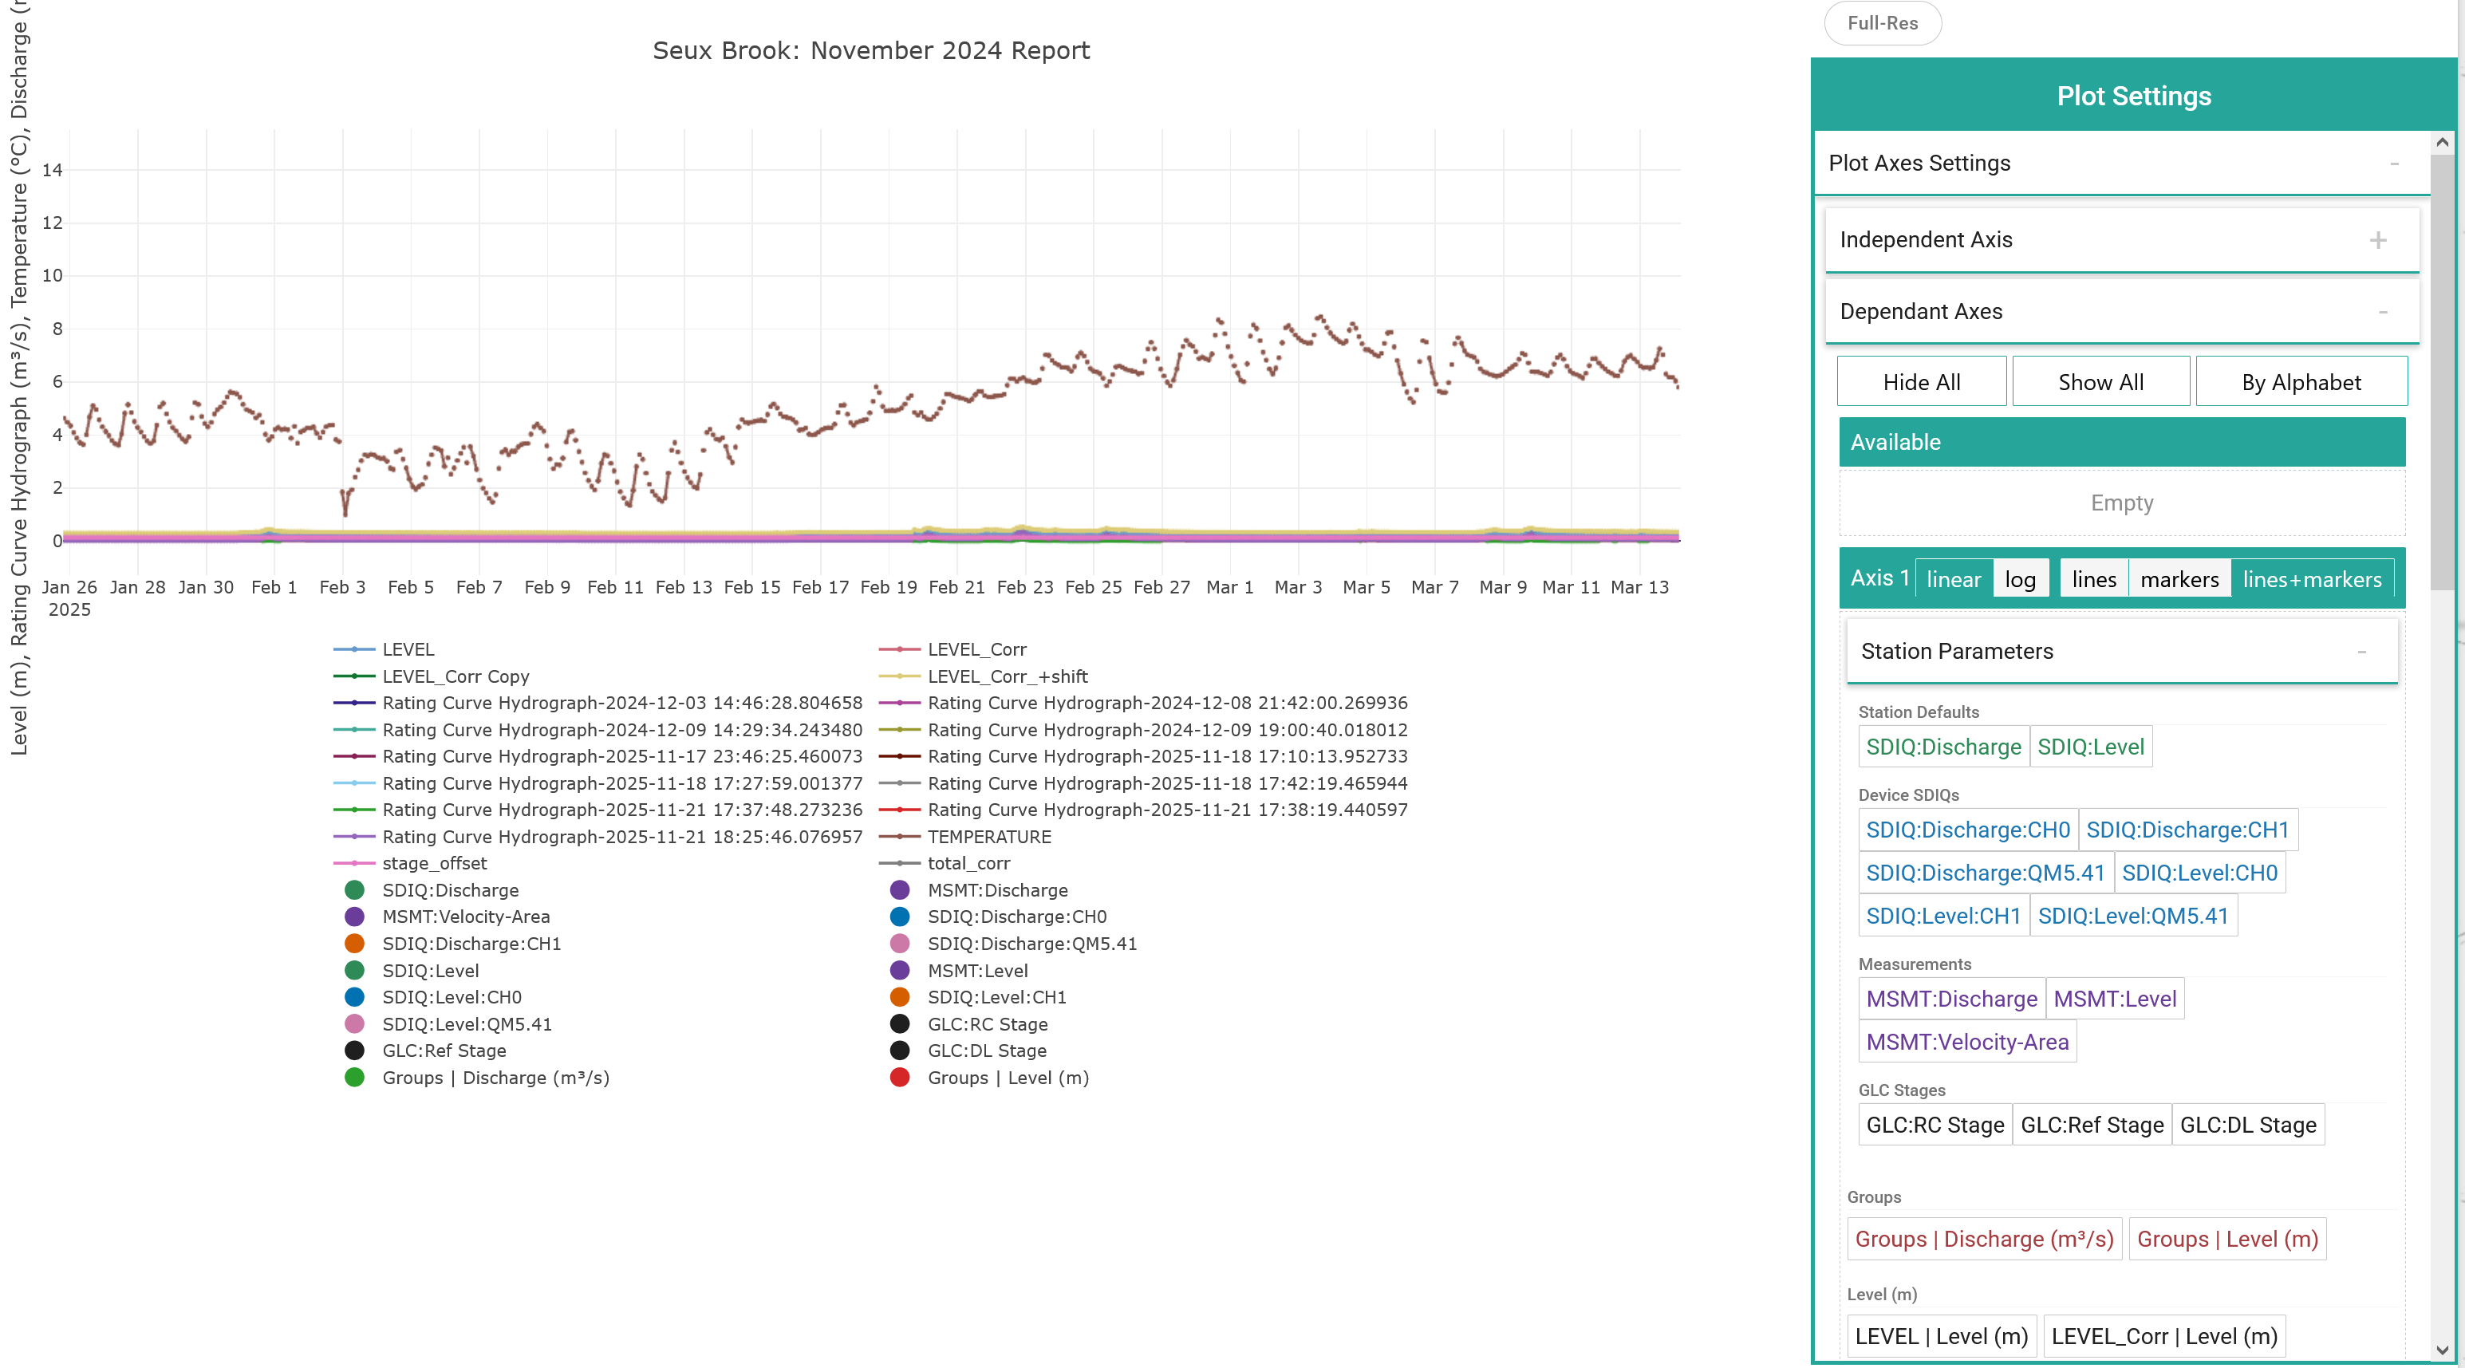This screenshot has width=2465, height=1368.
Task: Switch Axis 1 scale to log
Action: tap(2020, 579)
